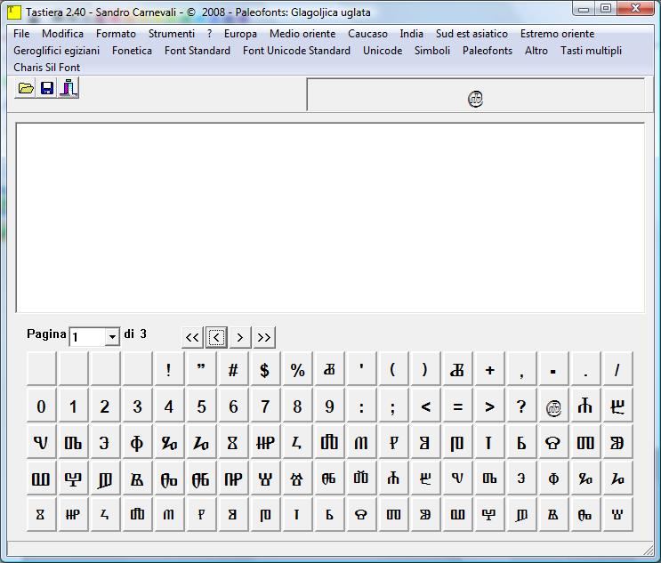The width and height of the screenshot is (661, 563).
Task: Click inside the large text editing area
Action: [x=330, y=218]
